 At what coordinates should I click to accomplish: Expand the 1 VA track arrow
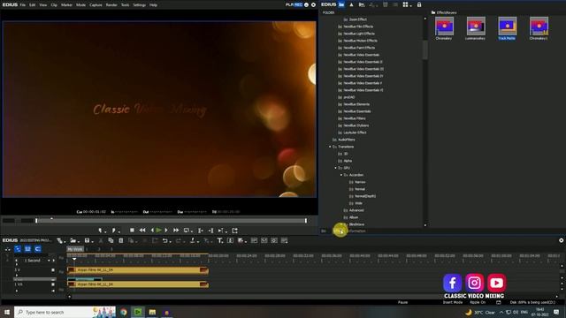(x=17, y=291)
